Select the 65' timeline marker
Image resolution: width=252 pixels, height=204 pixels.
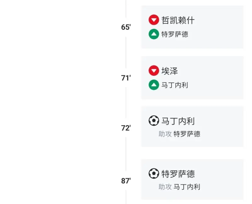click(126, 27)
